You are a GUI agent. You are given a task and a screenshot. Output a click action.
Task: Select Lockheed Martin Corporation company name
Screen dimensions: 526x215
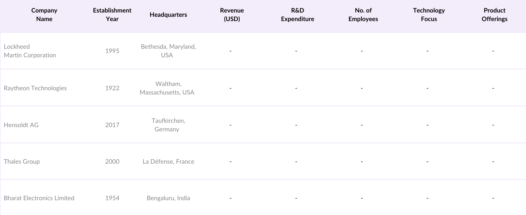30,51
